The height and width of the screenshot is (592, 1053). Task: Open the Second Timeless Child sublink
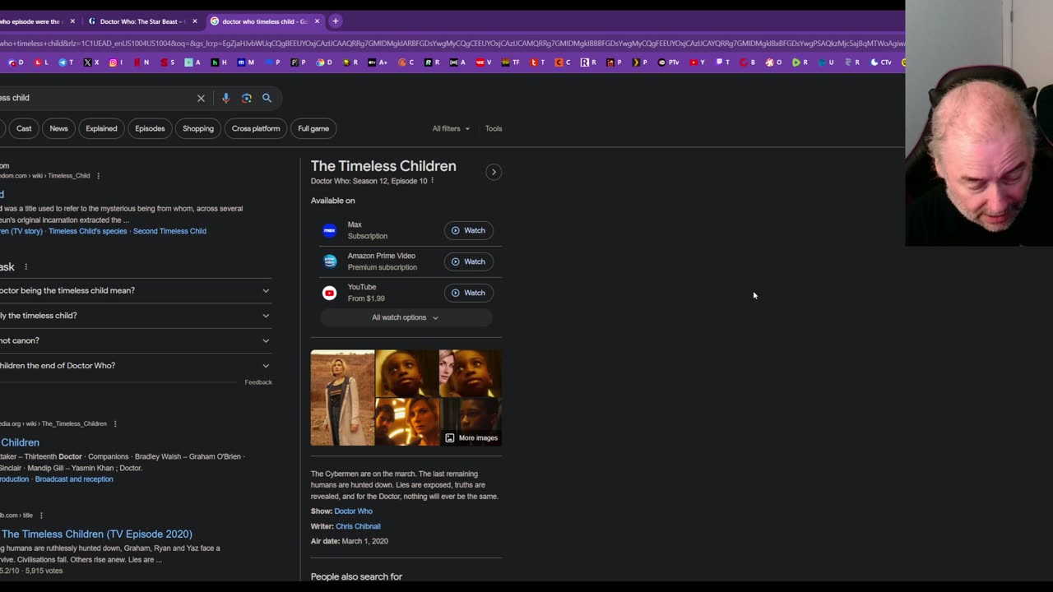[x=169, y=231]
